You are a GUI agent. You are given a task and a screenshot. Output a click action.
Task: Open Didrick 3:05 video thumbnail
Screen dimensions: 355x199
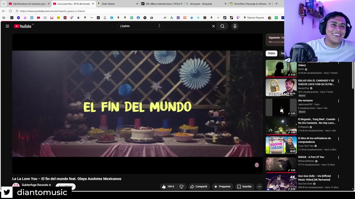[281, 164]
